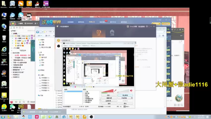Open 赛事排名 menu in 09电竞
The height and width of the screenshot is (119, 211).
pyautogui.click(x=81, y=22)
